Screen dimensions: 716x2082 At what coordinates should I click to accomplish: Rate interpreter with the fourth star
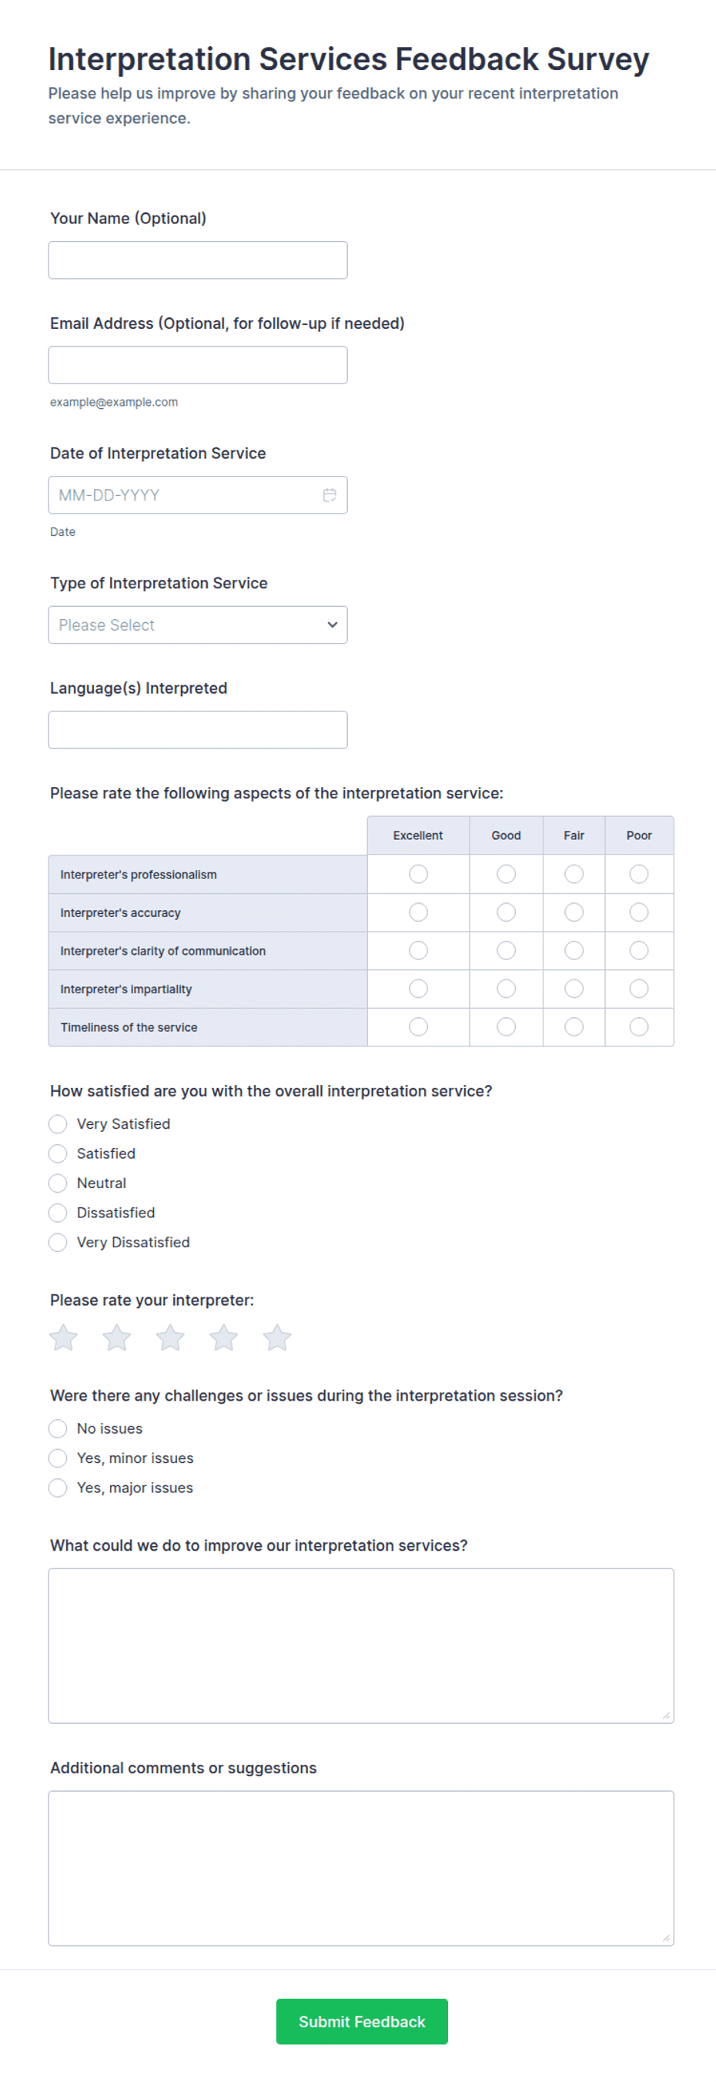(x=223, y=1337)
